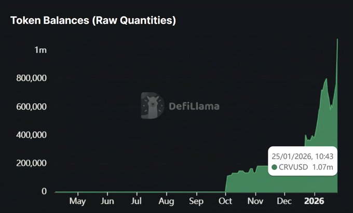Click the green CRVUSD legend dot
This screenshot has width=353, height=213.
pos(275,167)
